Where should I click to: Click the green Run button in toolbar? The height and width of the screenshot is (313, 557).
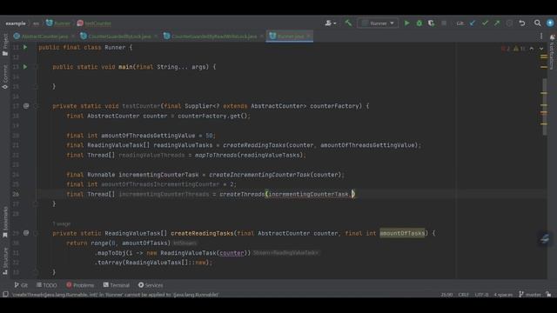[x=406, y=23]
